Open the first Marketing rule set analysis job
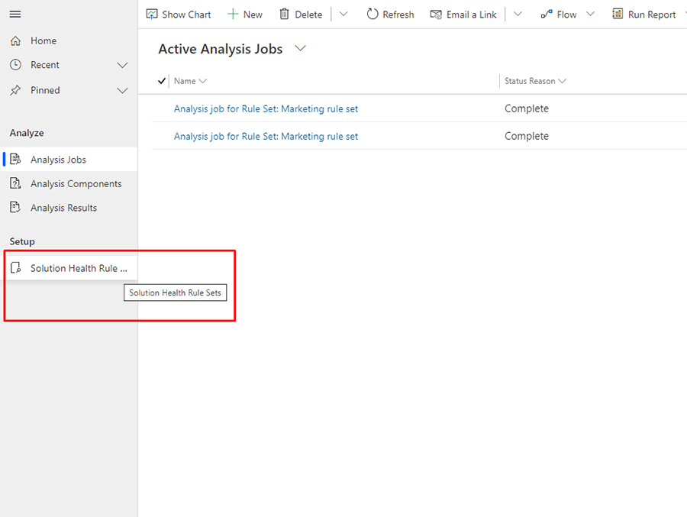 tap(266, 108)
